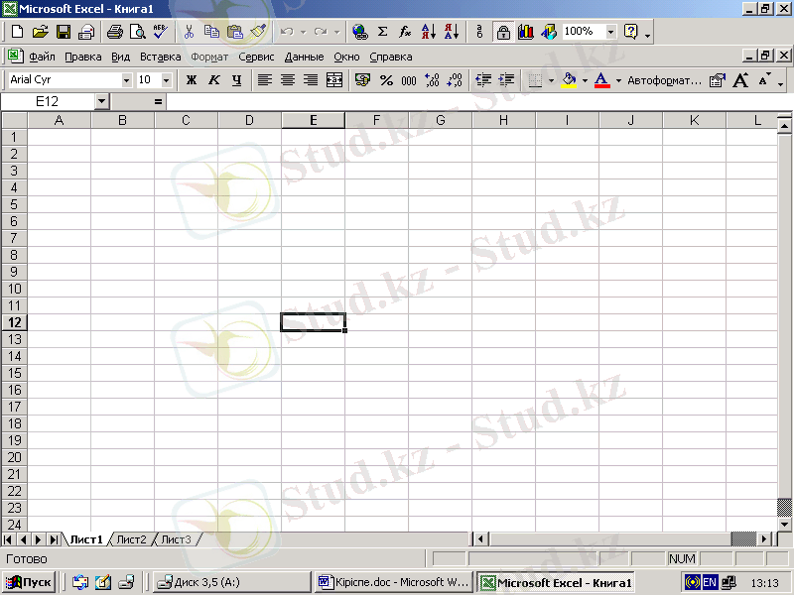This screenshot has height=595, width=794.
Task: Open the Файл menu
Action: click(x=42, y=57)
